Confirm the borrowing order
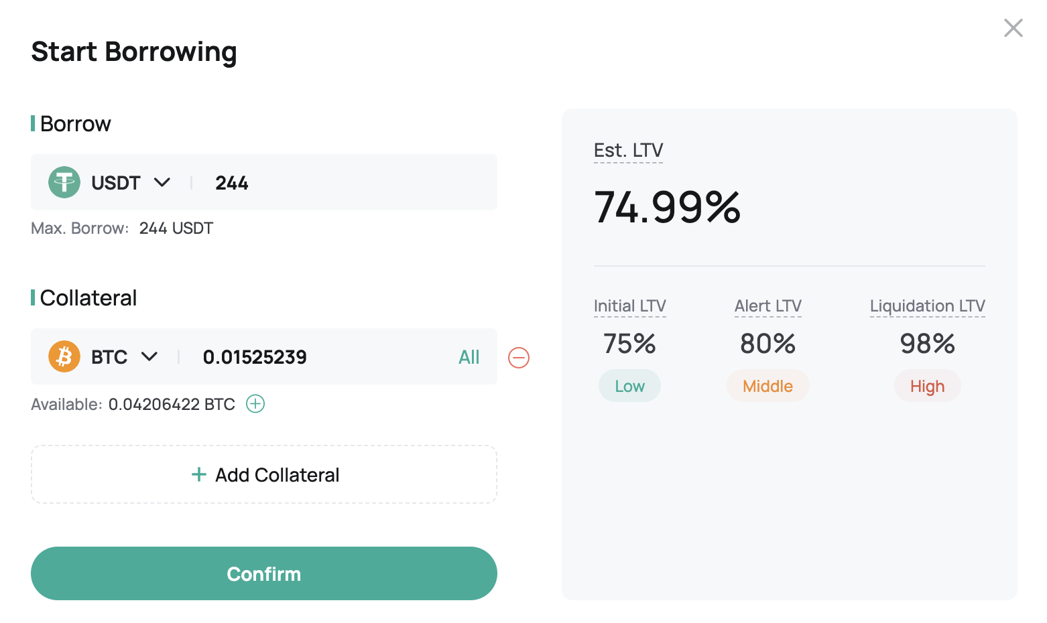 (264, 573)
